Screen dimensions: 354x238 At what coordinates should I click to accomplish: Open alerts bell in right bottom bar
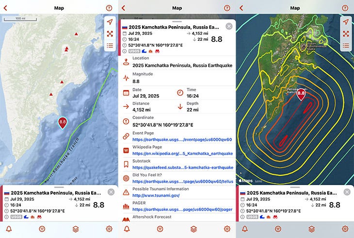pyautogui.click(x=245, y=229)
